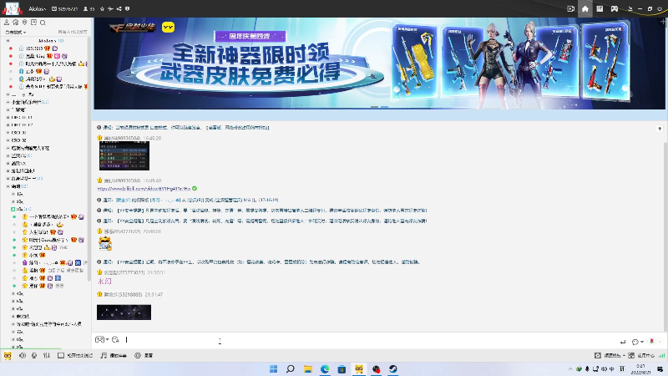This screenshot has height=376, width=668.
Task: Click the share icon in the title bar
Action: click(x=119, y=8)
